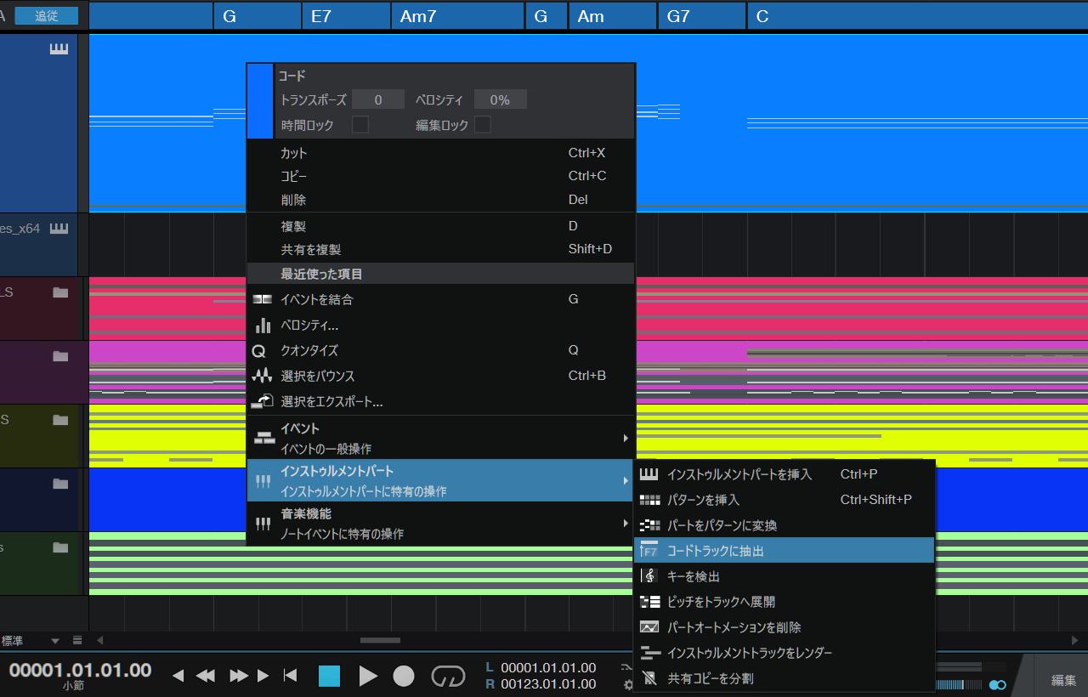Click folder icon on the blue track
The image size is (1088, 697).
coord(59,484)
